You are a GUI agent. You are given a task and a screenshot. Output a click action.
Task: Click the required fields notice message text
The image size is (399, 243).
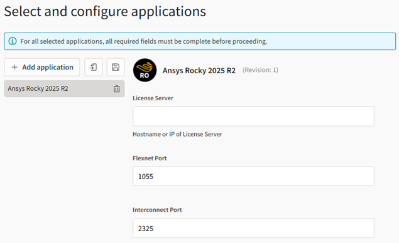coord(144,41)
